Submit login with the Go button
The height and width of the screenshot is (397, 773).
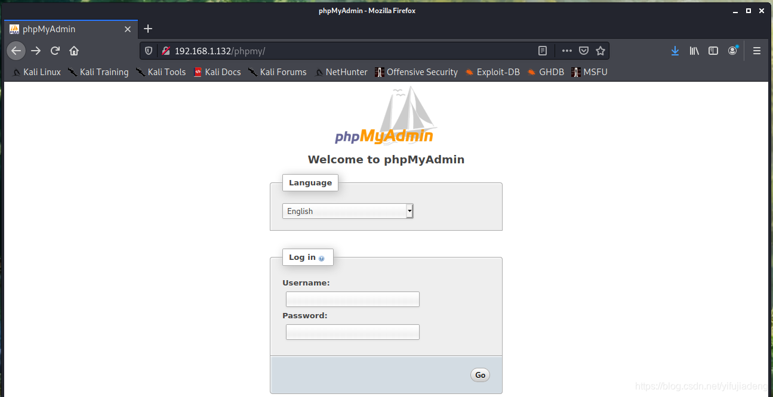tap(480, 375)
